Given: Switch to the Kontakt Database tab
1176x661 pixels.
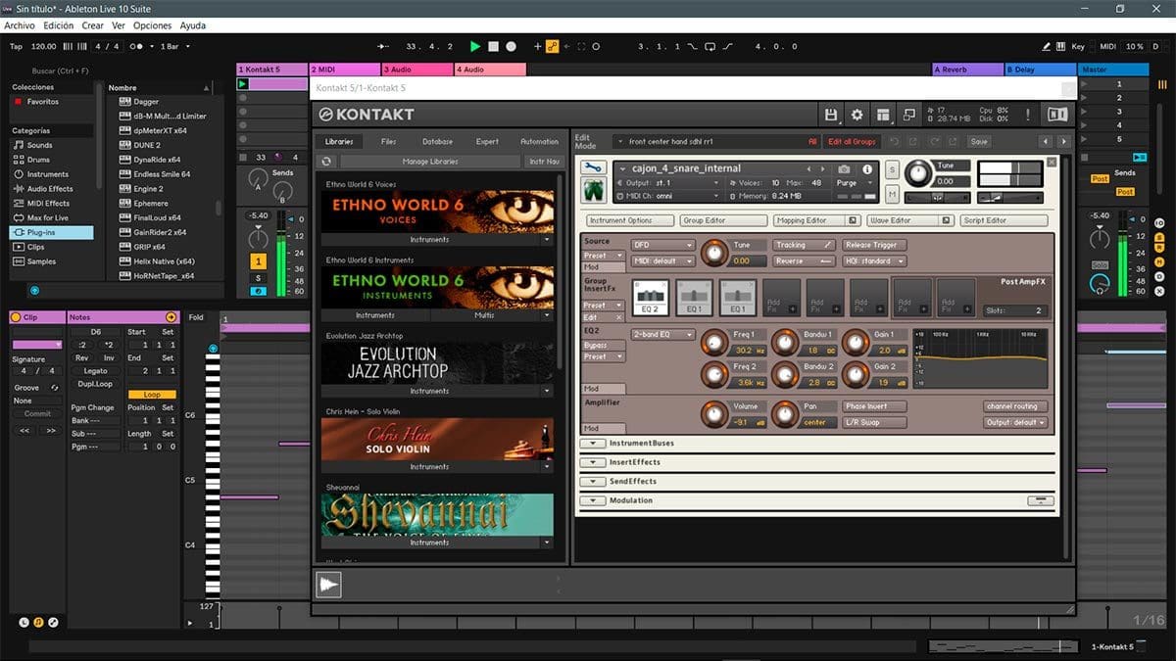Looking at the screenshot, I should pyautogui.click(x=437, y=142).
